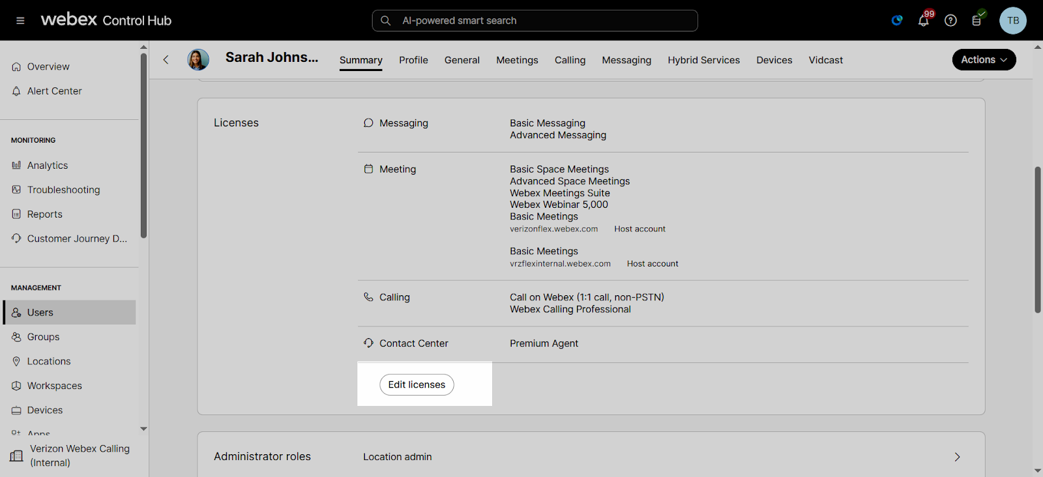This screenshot has width=1043, height=477.
Task: Switch to the Messaging tab
Action: 626,60
